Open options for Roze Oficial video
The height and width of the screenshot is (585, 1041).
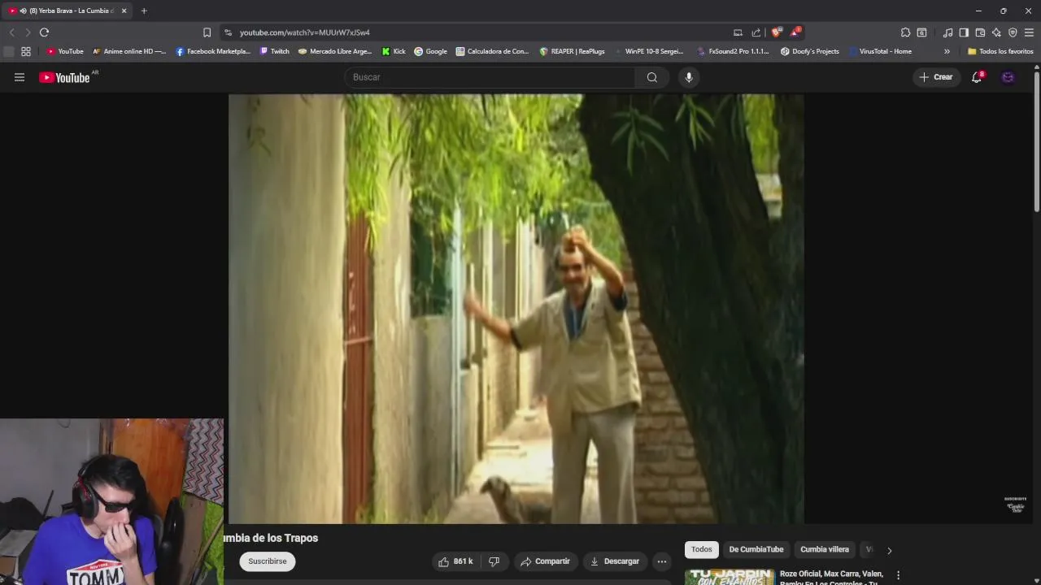898,575
